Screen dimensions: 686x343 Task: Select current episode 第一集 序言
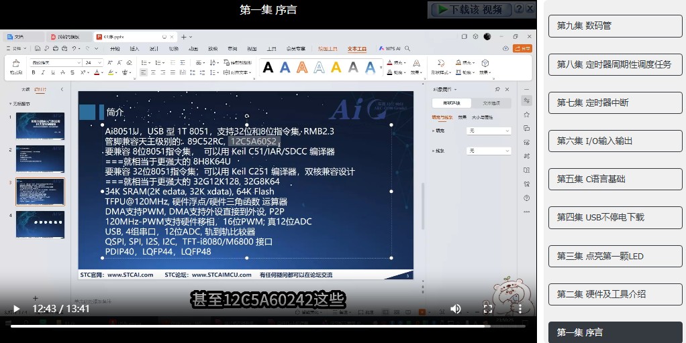point(615,332)
